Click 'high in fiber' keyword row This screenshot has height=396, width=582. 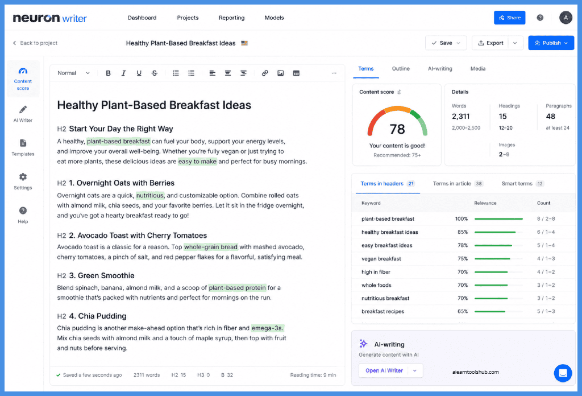tap(463, 272)
